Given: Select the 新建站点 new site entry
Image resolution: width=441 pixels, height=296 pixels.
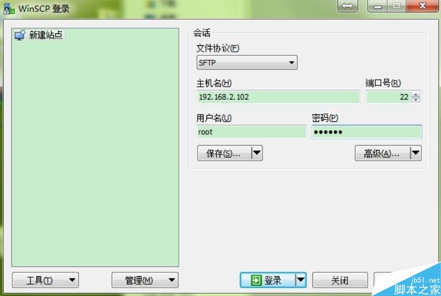Looking at the screenshot, I should (x=39, y=35).
